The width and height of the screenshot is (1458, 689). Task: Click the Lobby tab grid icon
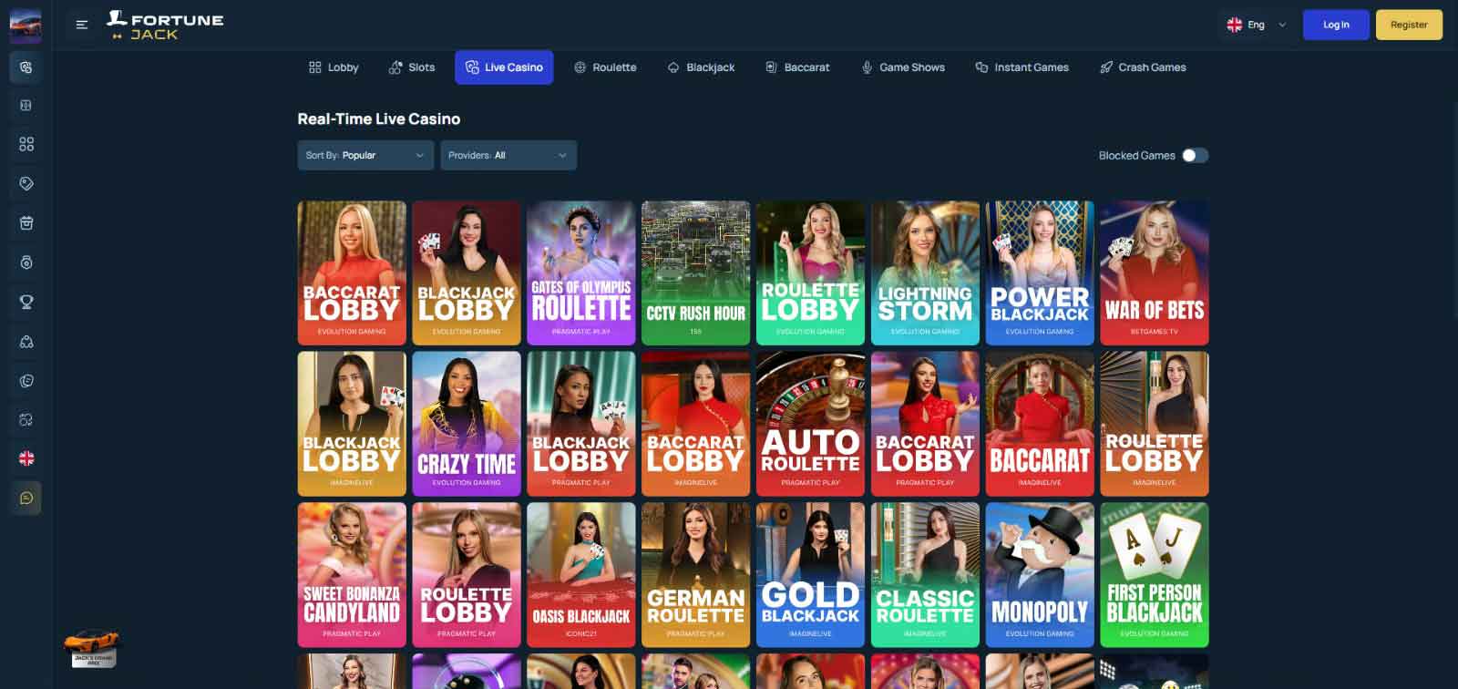(x=315, y=67)
